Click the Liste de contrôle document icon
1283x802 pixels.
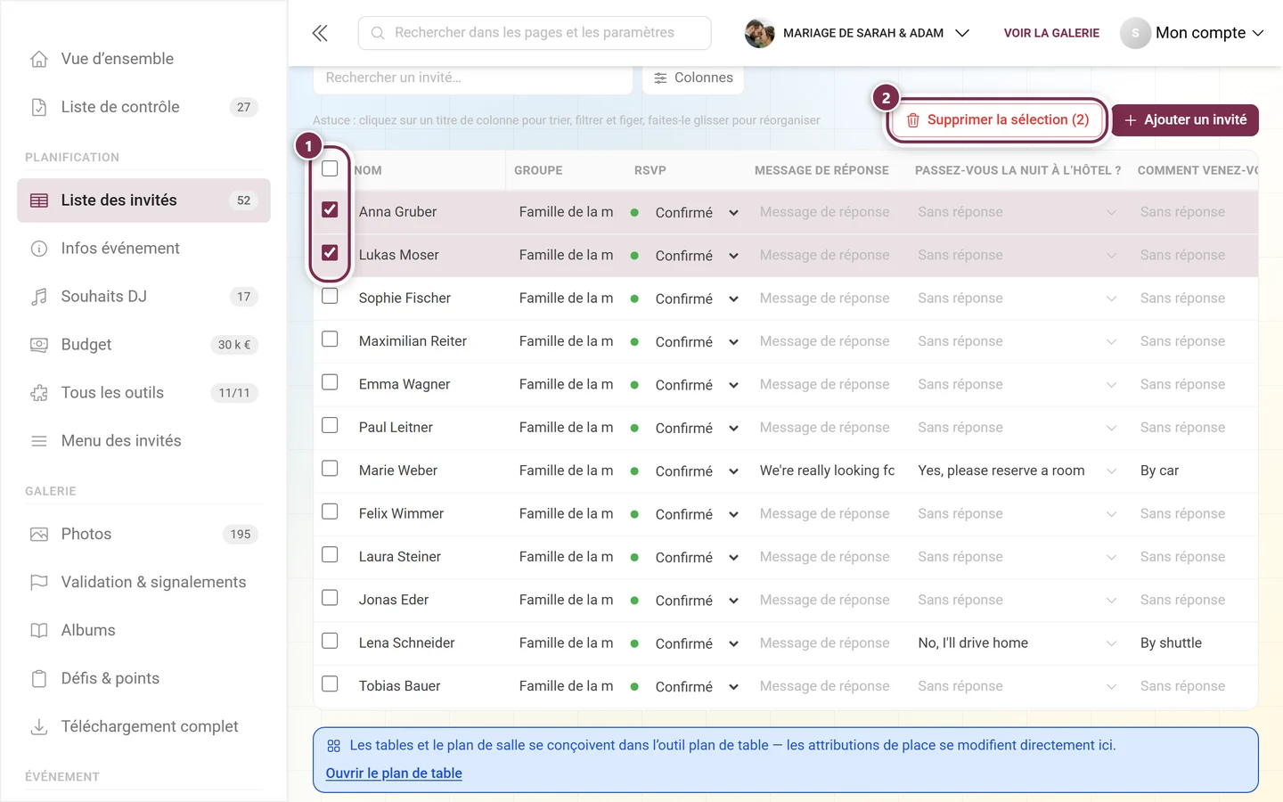39,107
